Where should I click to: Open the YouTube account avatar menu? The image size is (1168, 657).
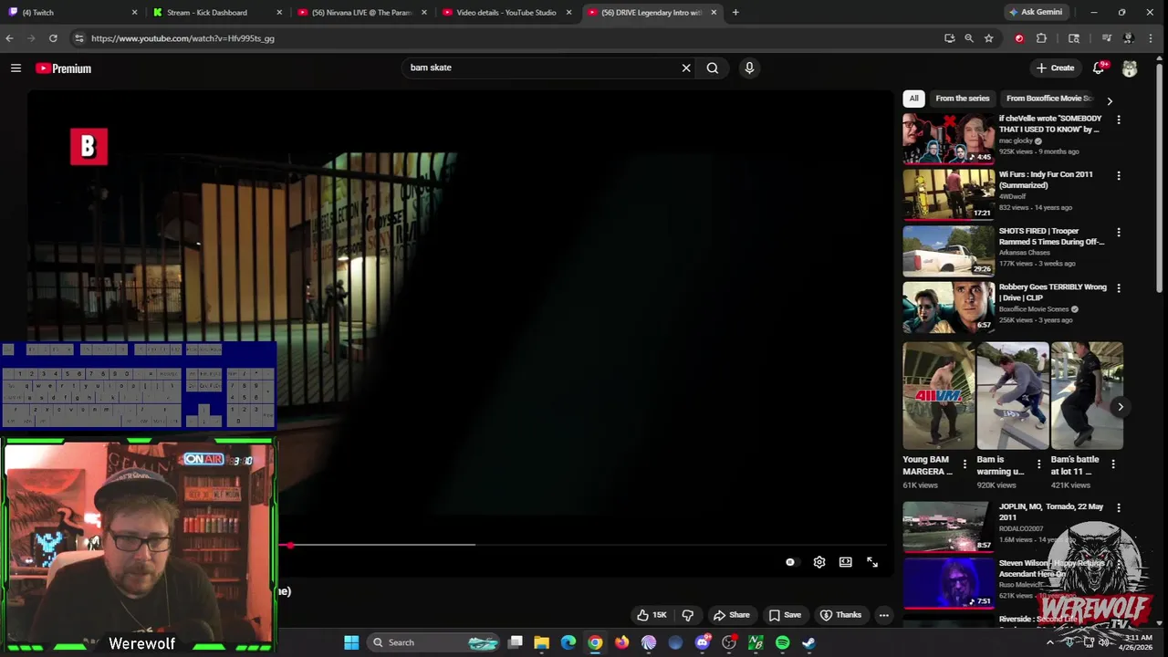(x=1130, y=68)
